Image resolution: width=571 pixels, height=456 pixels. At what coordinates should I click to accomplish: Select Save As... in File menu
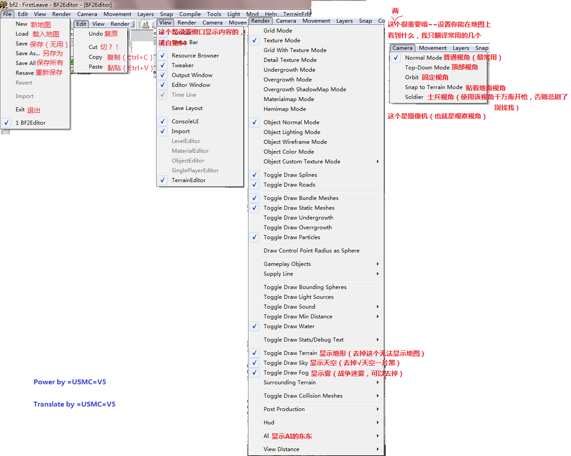pos(35,53)
